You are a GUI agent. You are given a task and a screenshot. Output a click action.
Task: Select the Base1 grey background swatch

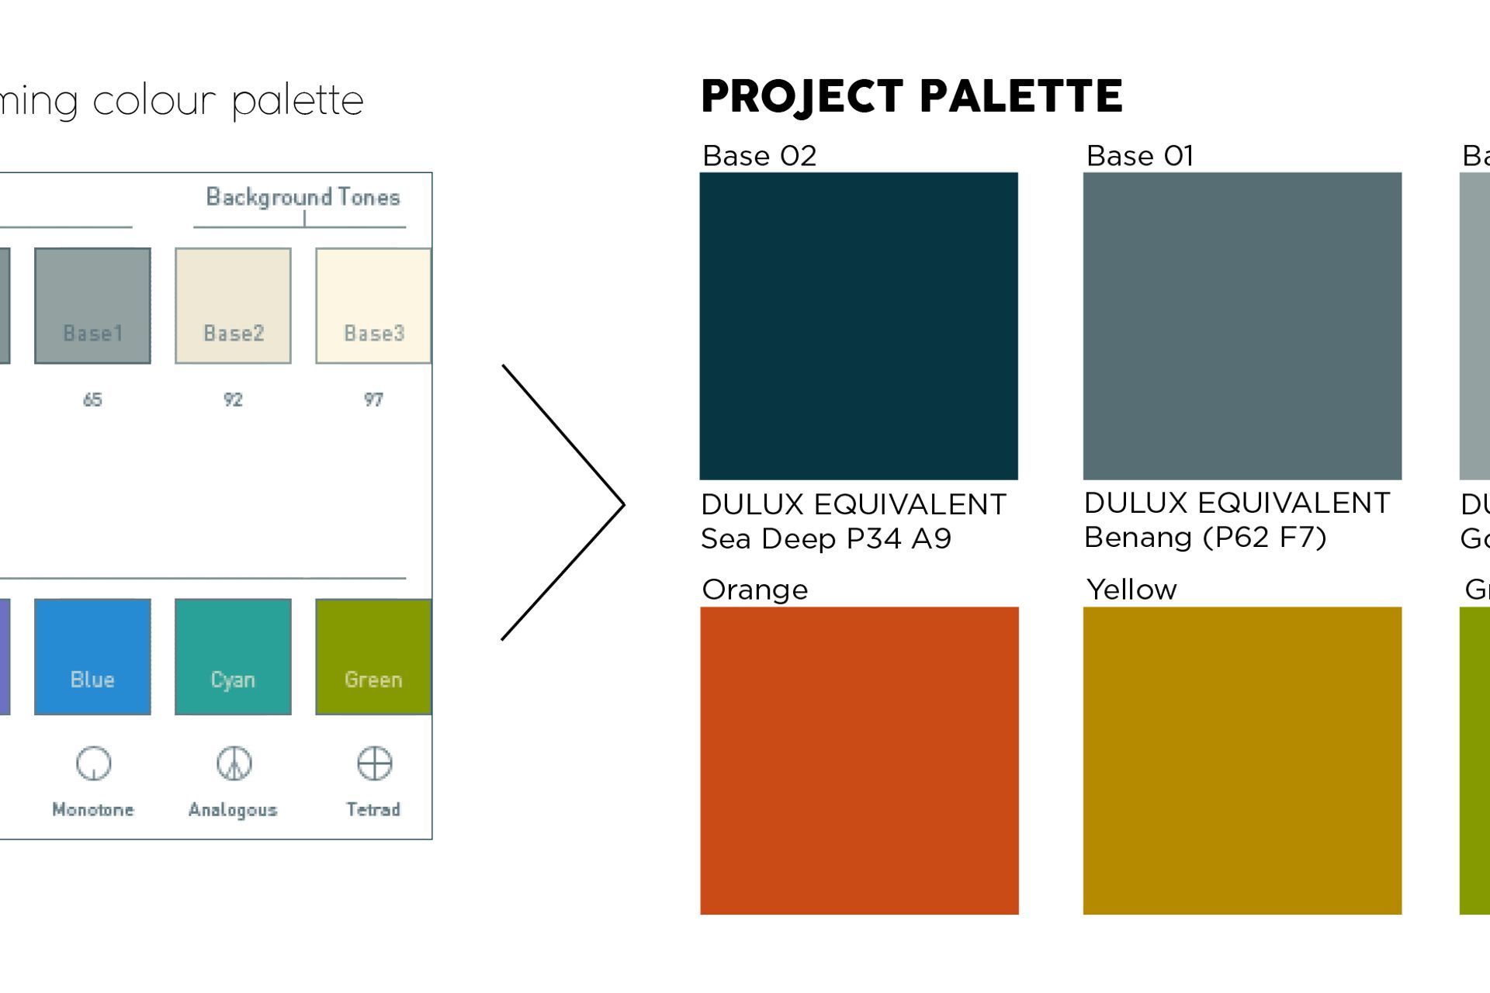point(92,306)
